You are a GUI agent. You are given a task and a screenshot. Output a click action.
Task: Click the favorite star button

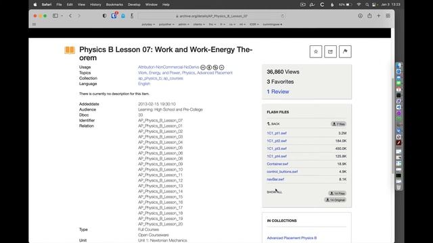pos(316,51)
